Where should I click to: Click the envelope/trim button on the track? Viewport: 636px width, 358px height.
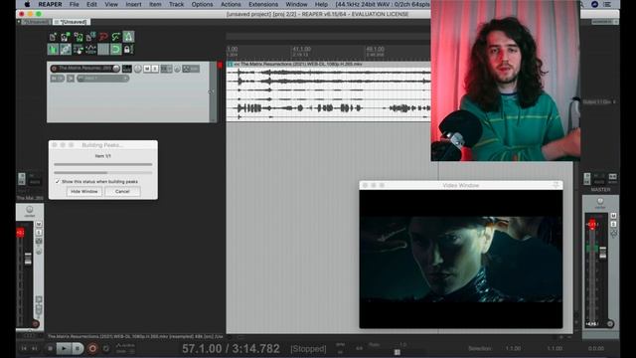191,69
